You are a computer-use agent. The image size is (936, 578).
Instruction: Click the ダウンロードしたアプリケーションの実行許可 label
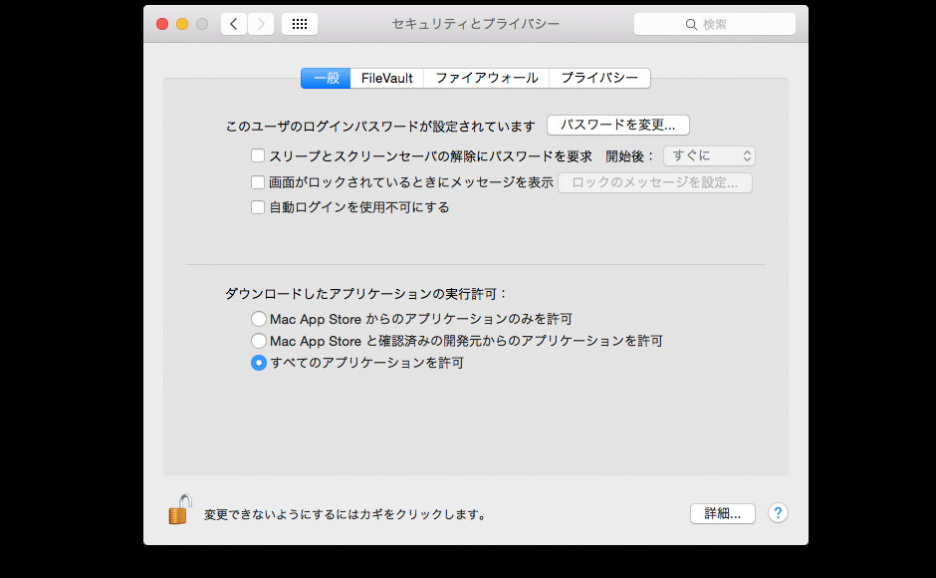pyautogui.click(x=365, y=293)
